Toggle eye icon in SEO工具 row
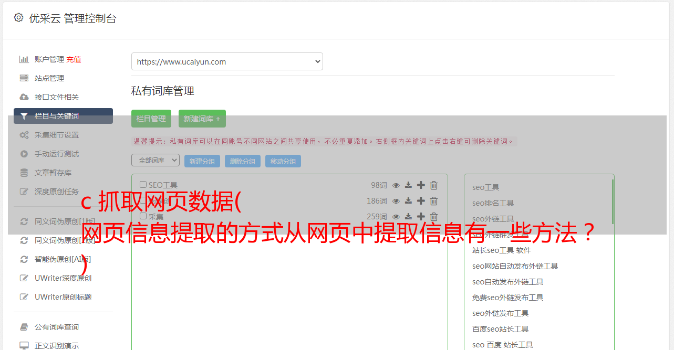The height and width of the screenshot is (350, 674). coord(396,185)
